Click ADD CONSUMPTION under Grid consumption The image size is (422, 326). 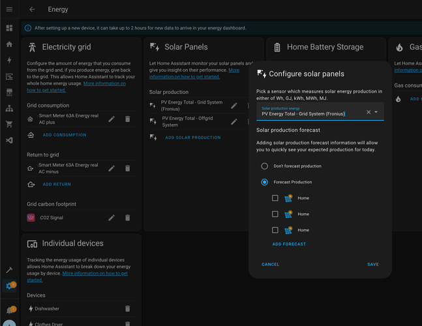tap(64, 135)
